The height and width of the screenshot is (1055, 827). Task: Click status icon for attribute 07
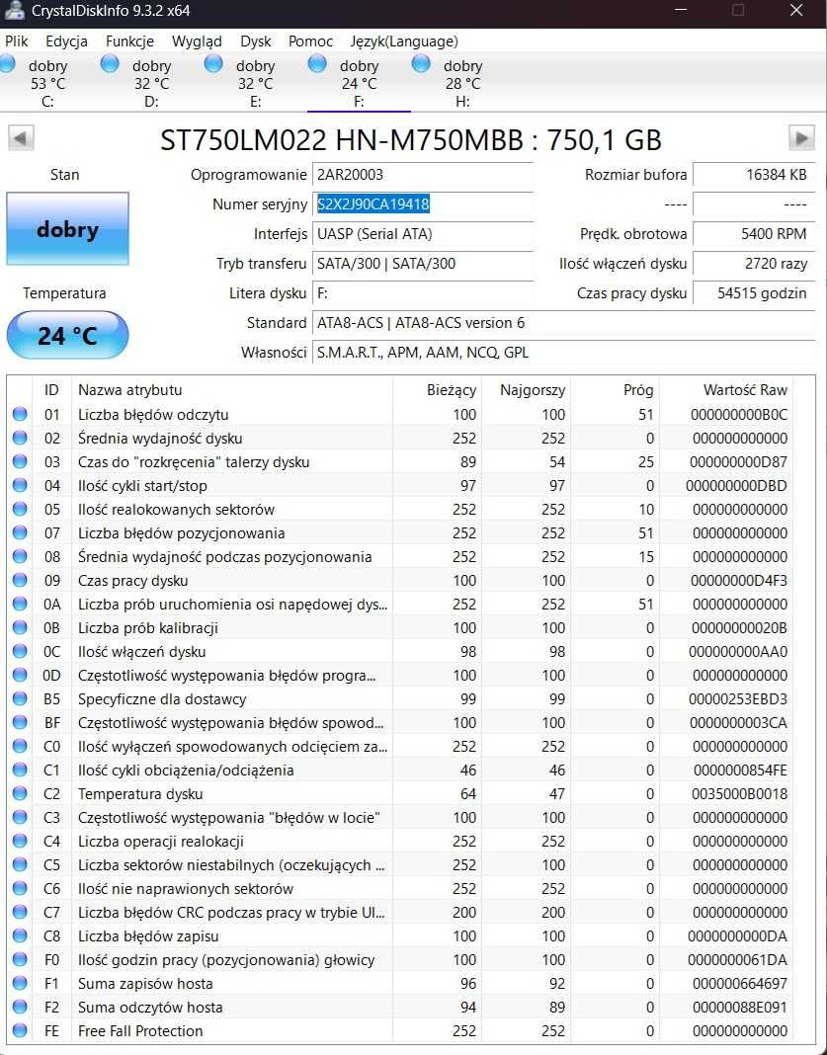20,532
